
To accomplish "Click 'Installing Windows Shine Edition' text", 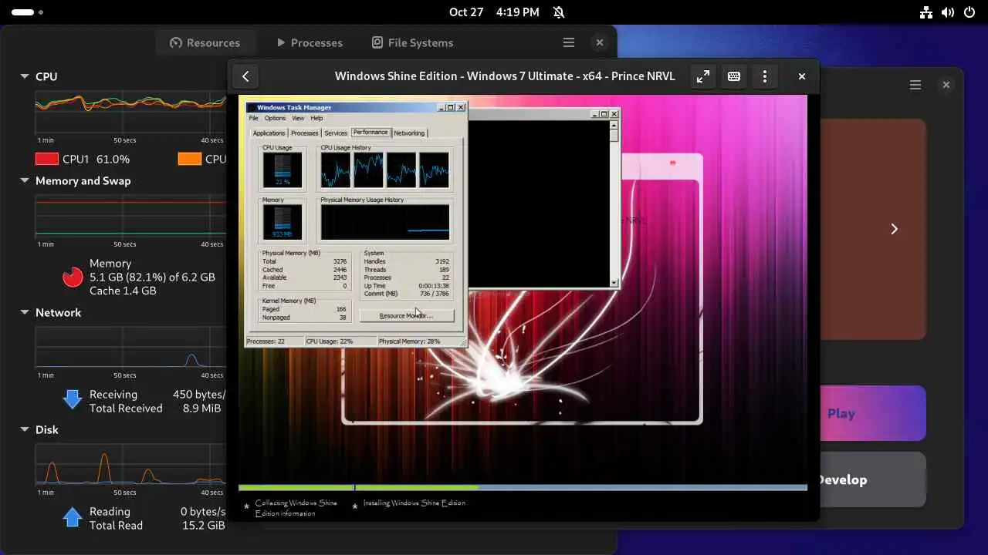I will [x=414, y=503].
